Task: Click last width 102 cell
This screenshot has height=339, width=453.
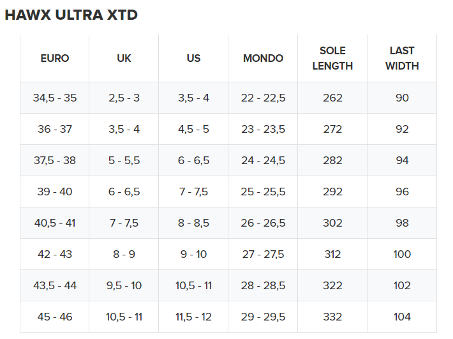Action: click(402, 285)
